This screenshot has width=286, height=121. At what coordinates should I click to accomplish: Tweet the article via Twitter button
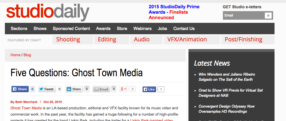coord(47,89)
